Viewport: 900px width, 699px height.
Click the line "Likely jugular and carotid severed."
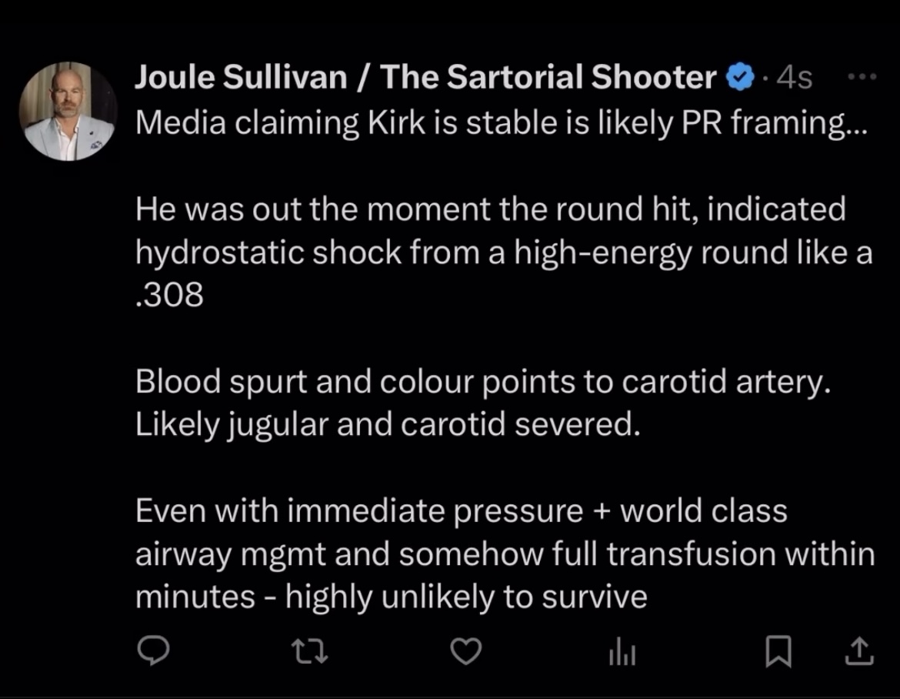point(388,425)
